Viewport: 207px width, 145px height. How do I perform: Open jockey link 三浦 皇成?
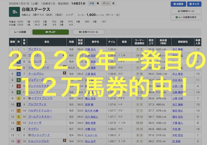(90, 74)
